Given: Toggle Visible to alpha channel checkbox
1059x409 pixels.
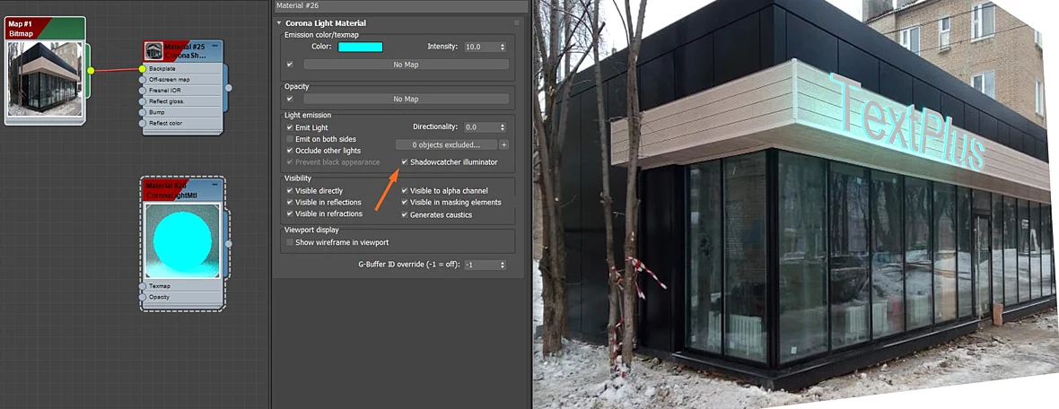Looking at the screenshot, I should click(x=405, y=191).
